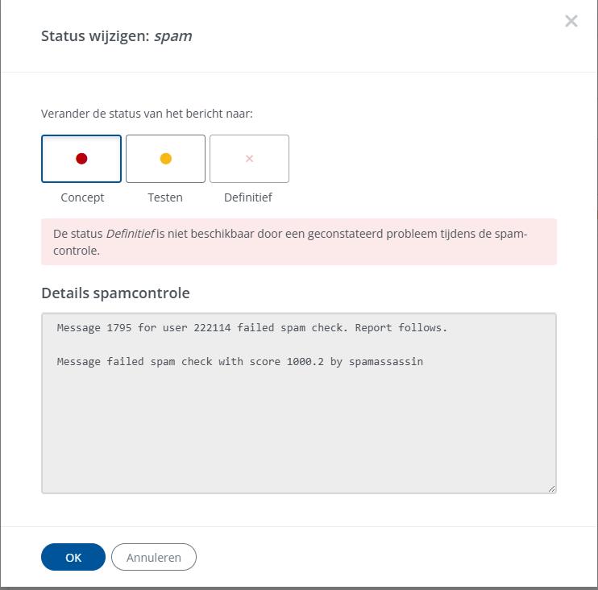Click the Concept label under the box
This screenshot has width=598, height=590.
click(x=82, y=197)
